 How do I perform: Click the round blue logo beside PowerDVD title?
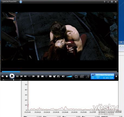21,2
